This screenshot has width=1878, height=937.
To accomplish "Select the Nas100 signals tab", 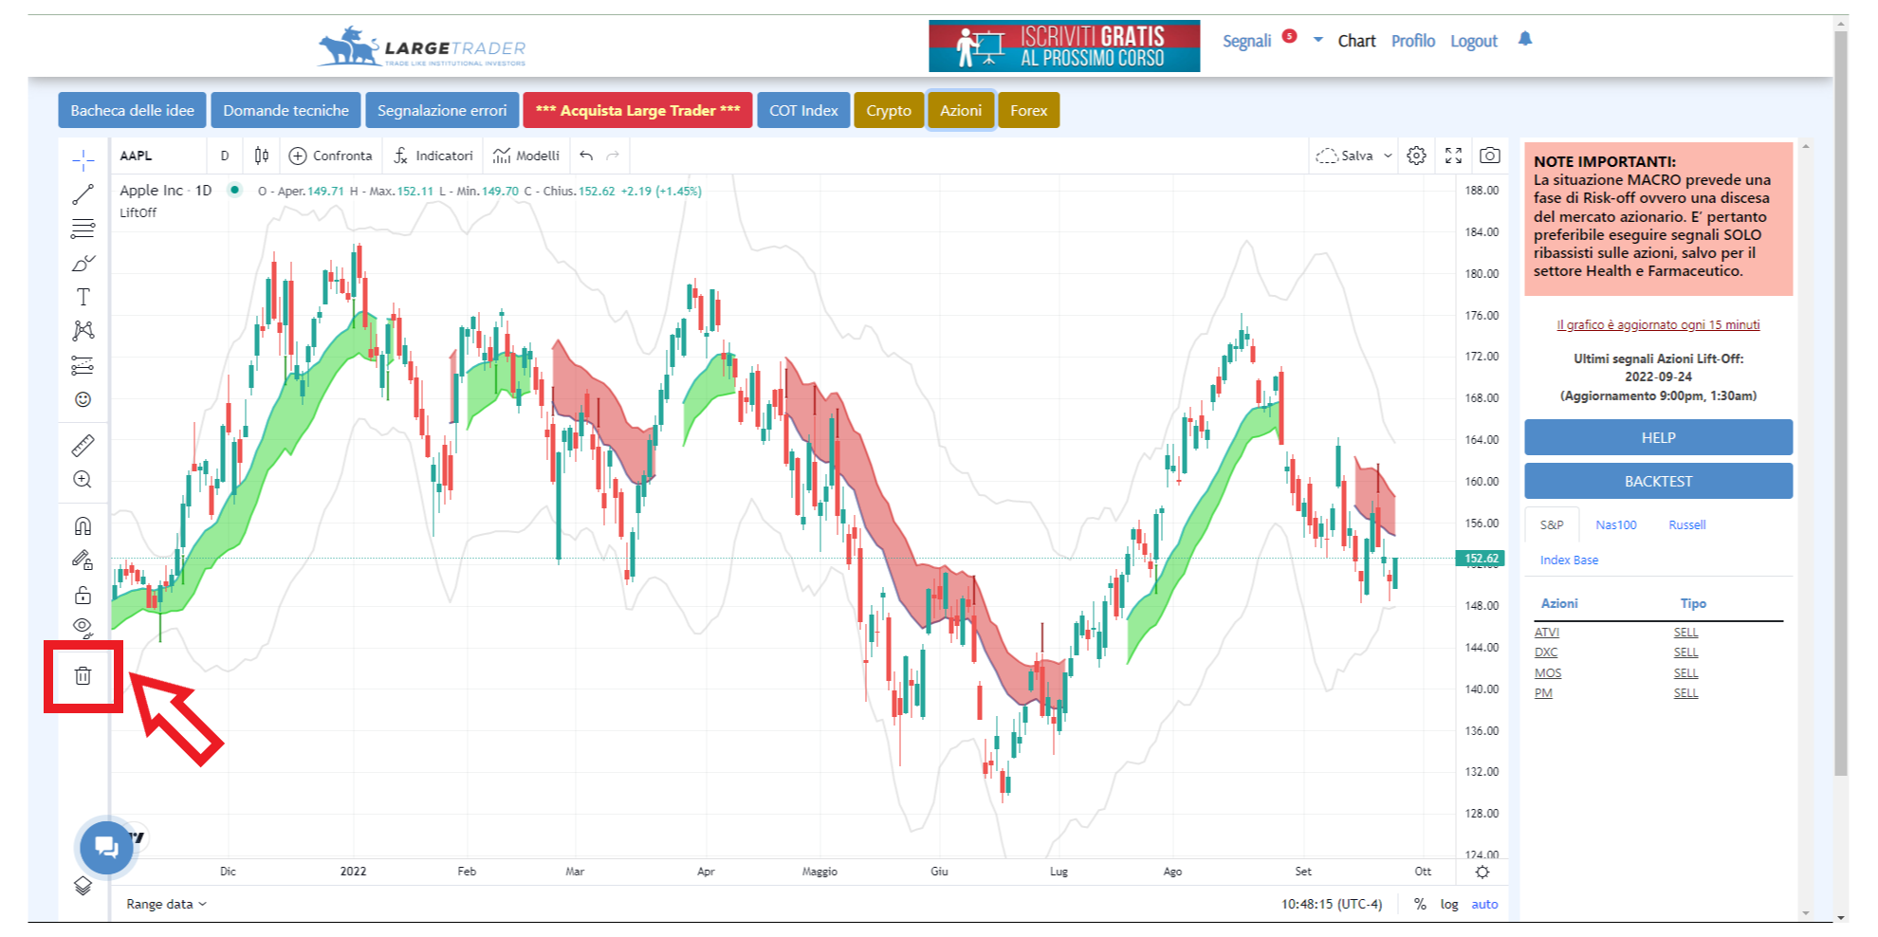I will click(x=1615, y=524).
